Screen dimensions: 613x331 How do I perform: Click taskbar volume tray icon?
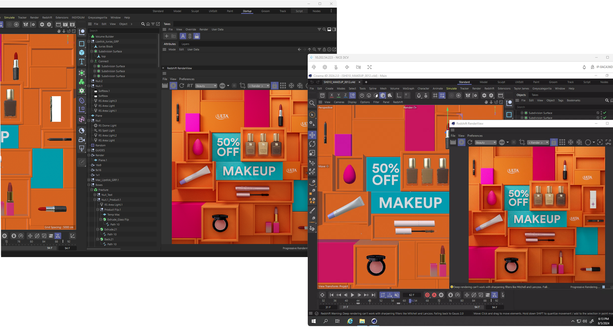click(x=584, y=321)
